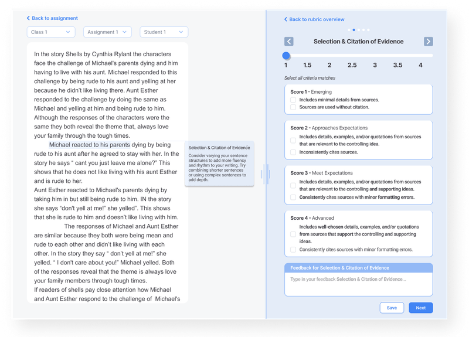Select the third pagination dot
Image resolution: width=469 pixels, height=337 pixels.
pyautogui.click(x=359, y=30)
